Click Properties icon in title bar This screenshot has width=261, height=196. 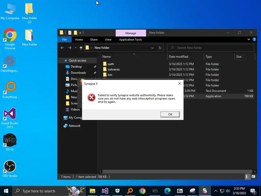tap(70, 33)
